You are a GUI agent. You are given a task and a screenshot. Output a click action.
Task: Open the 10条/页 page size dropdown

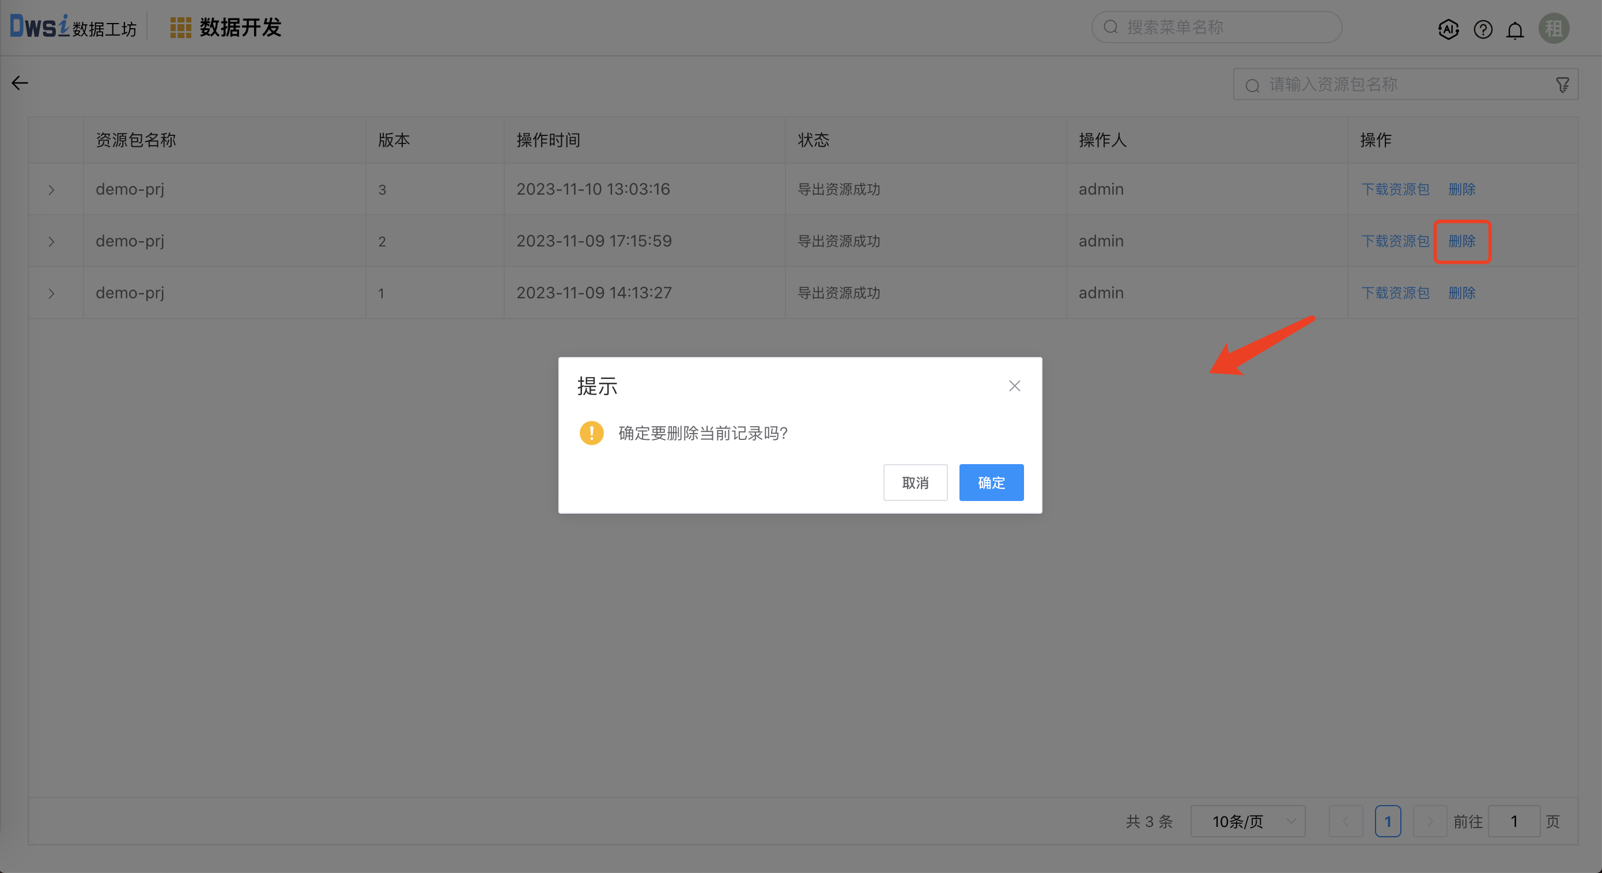point(1248,821)
